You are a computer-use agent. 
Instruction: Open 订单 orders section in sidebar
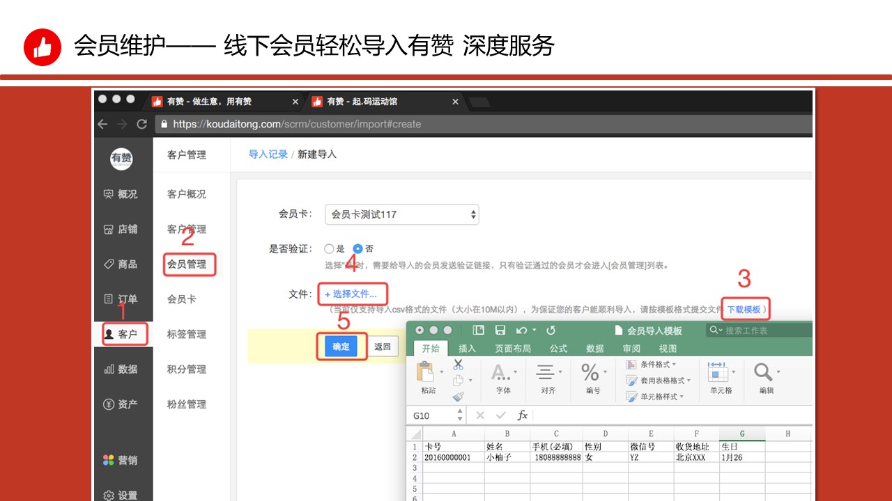click(x=121, y=299)
